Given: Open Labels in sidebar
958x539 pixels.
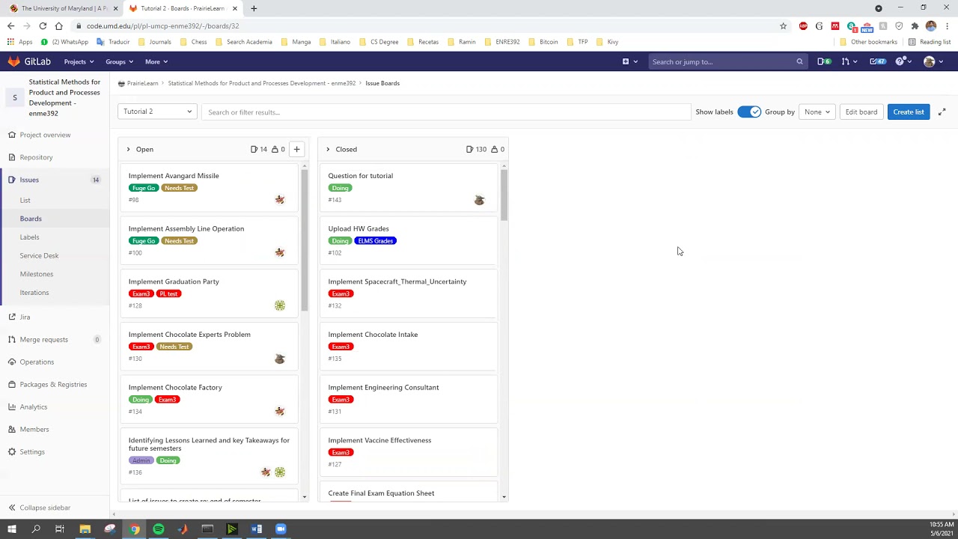Looking at the screenshot, I should click(29, 237).
